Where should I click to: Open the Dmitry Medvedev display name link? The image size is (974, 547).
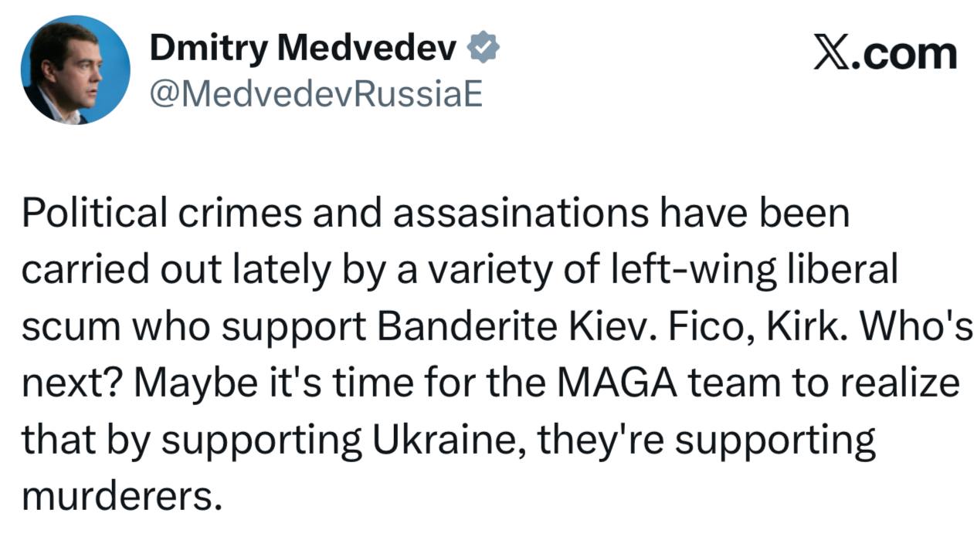click(302, 49)
